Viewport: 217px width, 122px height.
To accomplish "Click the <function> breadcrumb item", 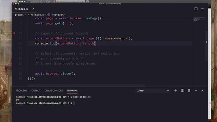I will (x=58, y=15).
